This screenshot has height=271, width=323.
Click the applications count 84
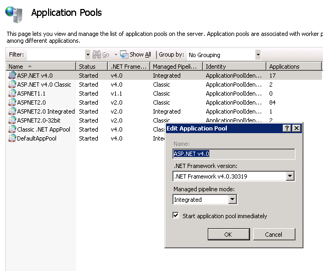272,102
